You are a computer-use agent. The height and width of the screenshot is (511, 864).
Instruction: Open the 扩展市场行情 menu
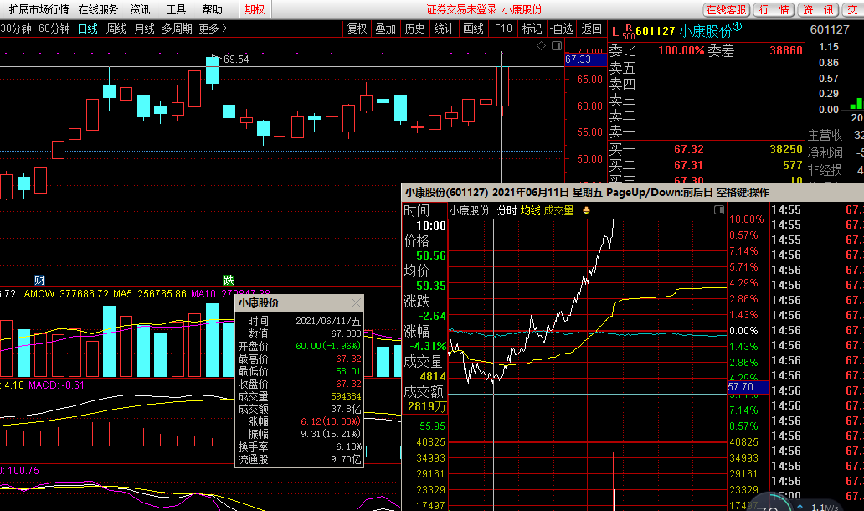39,9
